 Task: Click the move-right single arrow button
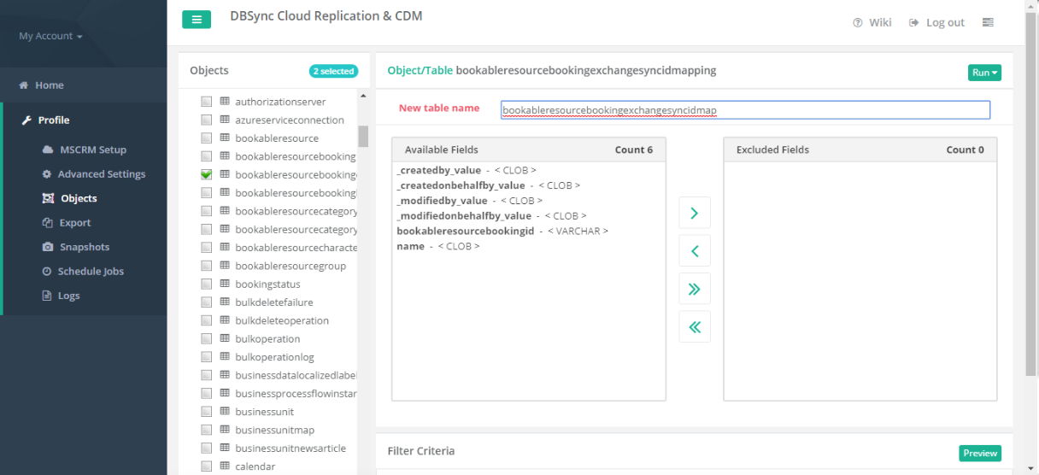tap(694, 214)
